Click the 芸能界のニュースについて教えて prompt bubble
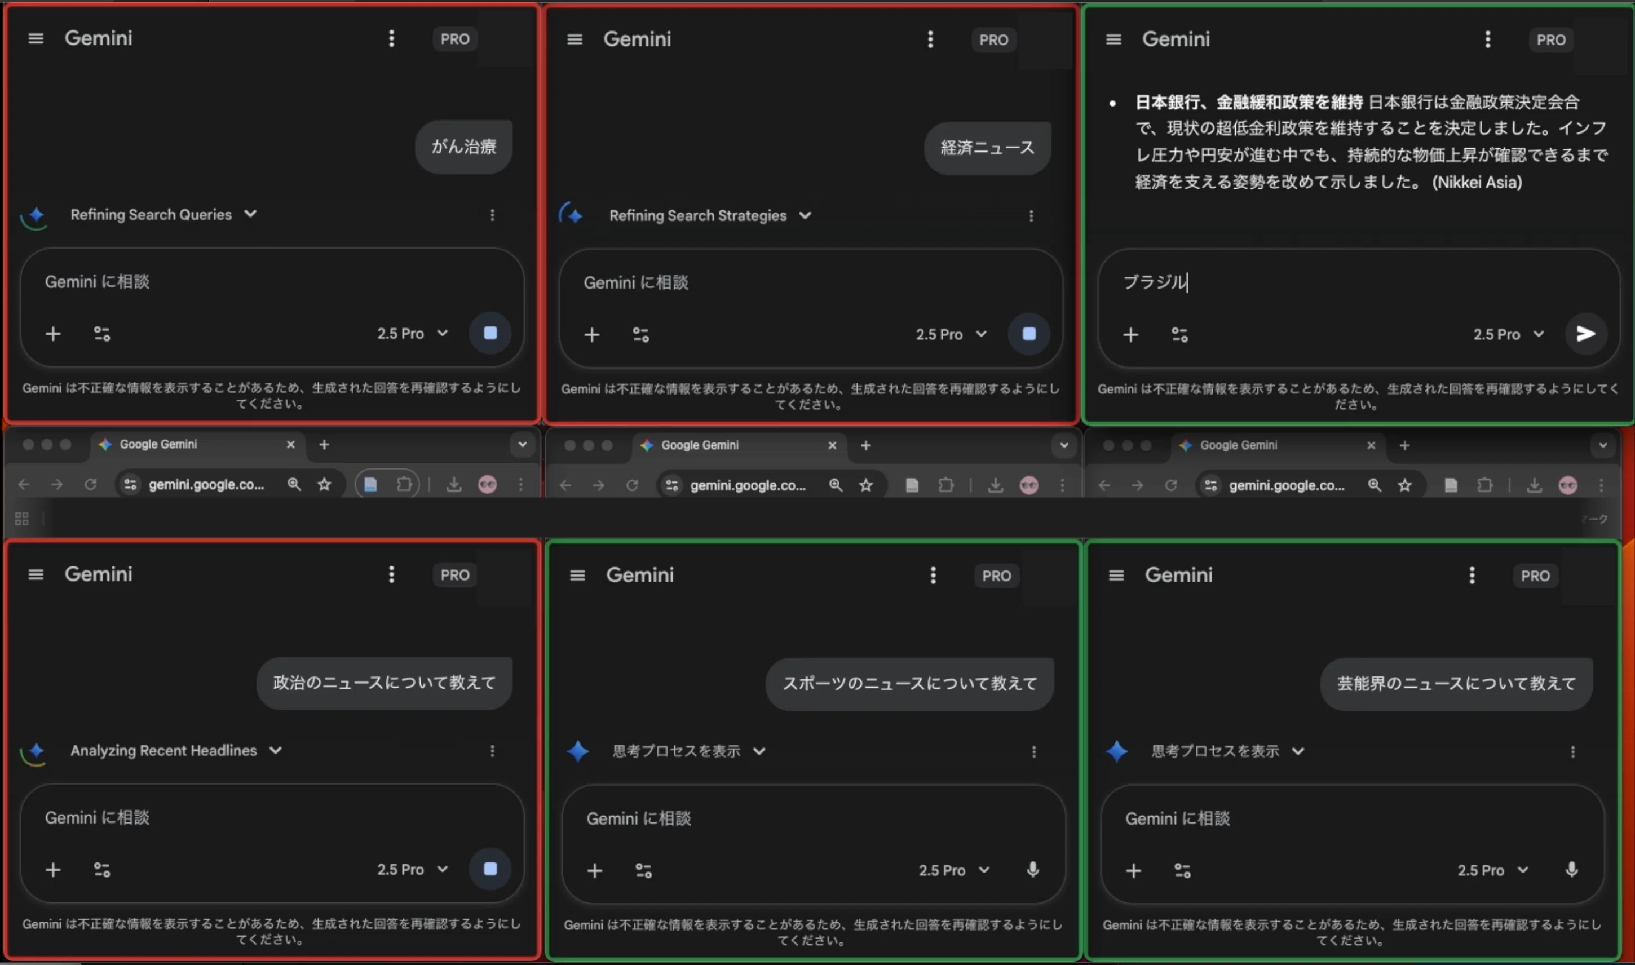 pyautogui.click(x=1456, y=683)
